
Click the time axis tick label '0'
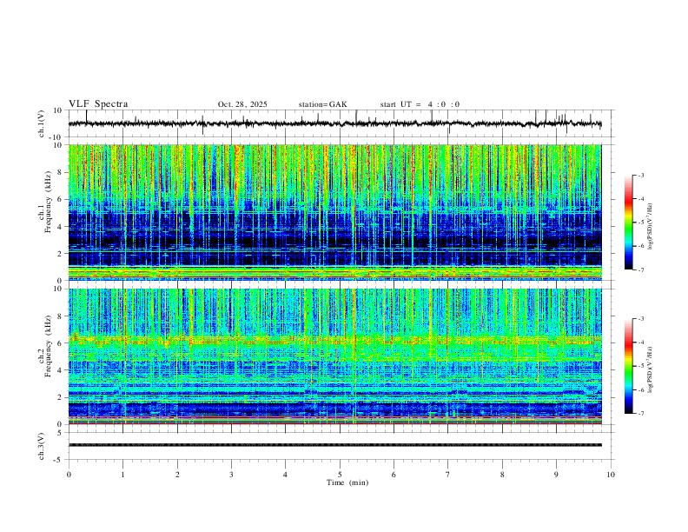point(69,475)
